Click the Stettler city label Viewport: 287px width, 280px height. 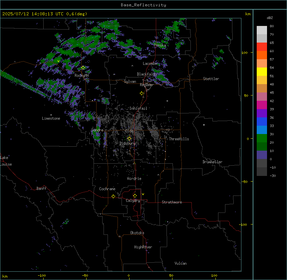point(211,79)
